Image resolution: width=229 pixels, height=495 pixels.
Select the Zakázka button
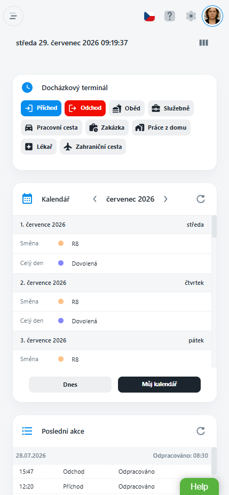point(107,127)
